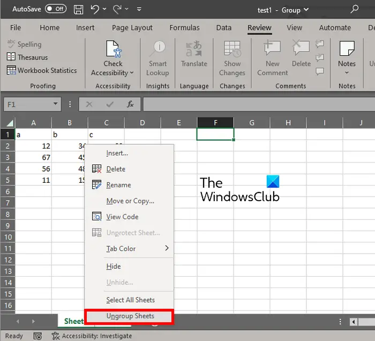Select row 10 header
The image size is (375, 341).
[x=7, y=237]
